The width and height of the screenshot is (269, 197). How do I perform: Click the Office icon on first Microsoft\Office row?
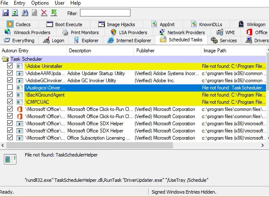20,109
